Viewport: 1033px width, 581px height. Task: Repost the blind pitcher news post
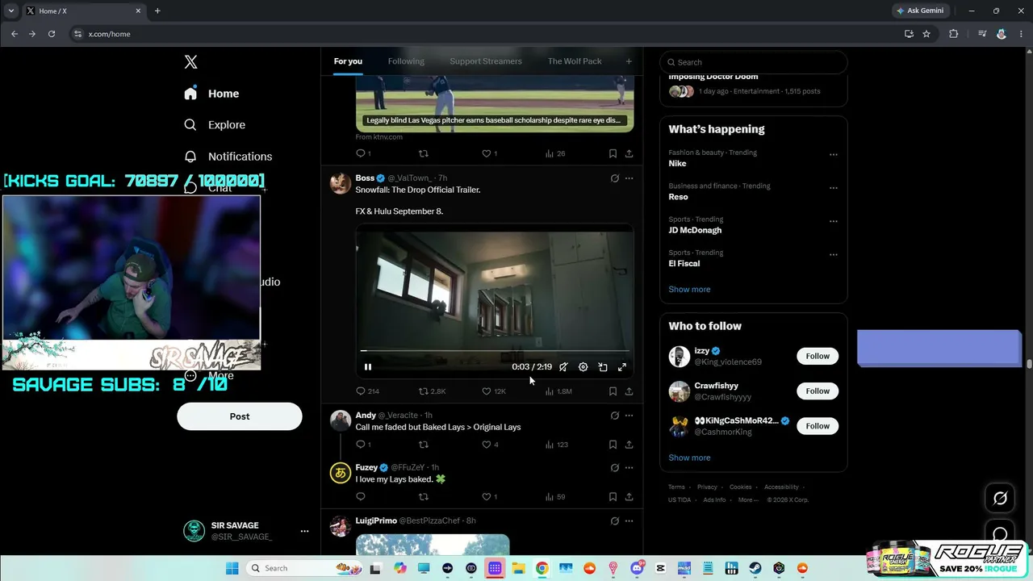[x=423, y=153]
